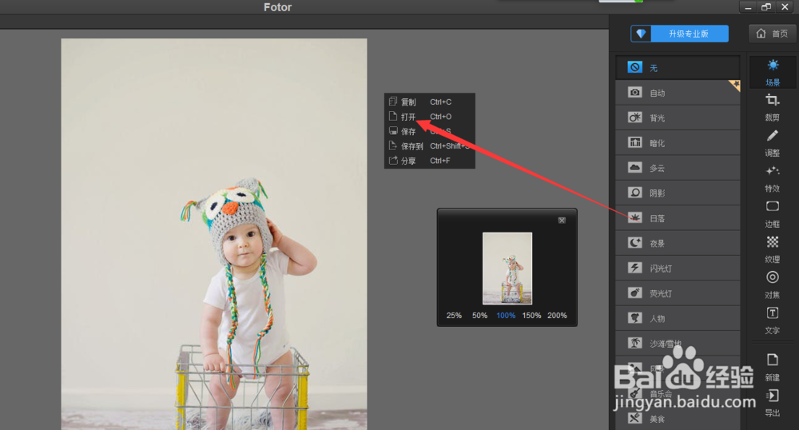Select the 对焦 (Focus) tool icon
799x430 pixels.
click(773, 278)
